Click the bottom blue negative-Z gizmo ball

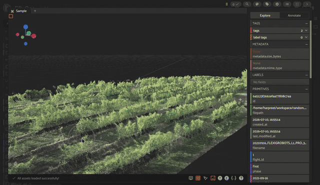coord(25,43)
